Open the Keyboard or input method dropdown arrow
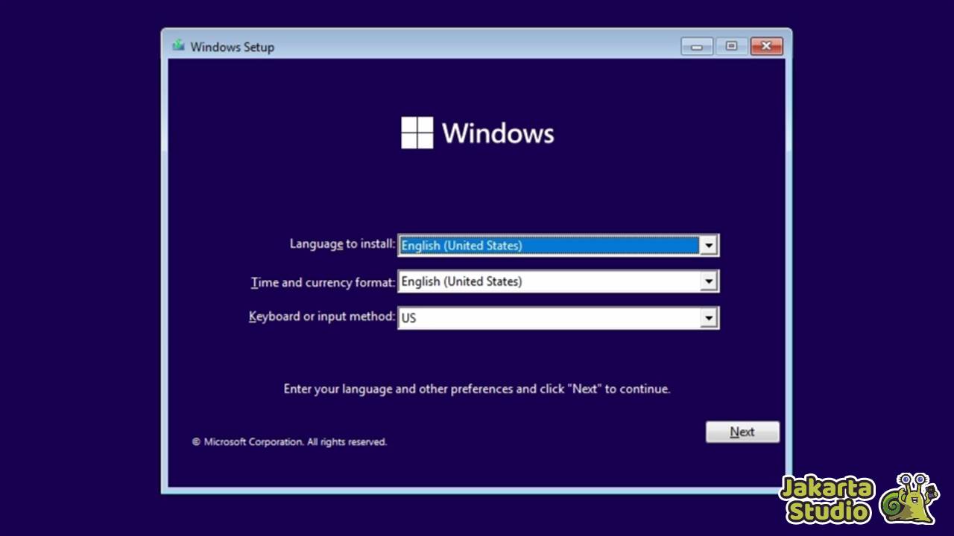This screenshot has height=536, width=954. (708, 318)
